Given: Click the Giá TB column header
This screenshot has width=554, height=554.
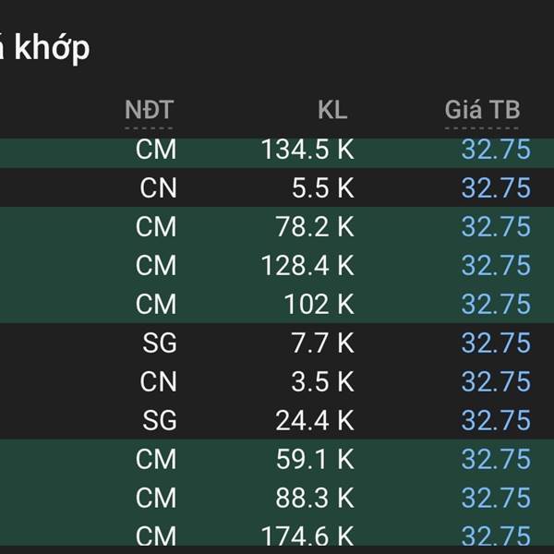Looking at the screenshot, I should pos(482,111).
